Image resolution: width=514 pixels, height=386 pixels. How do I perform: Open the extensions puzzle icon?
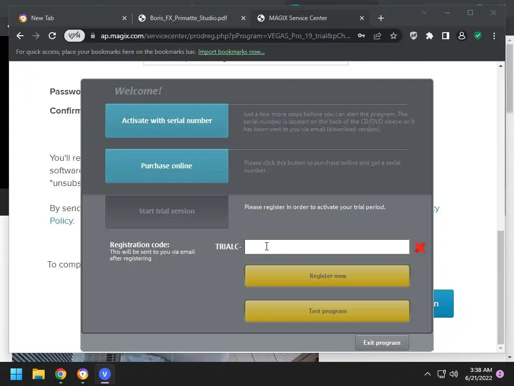430,36
